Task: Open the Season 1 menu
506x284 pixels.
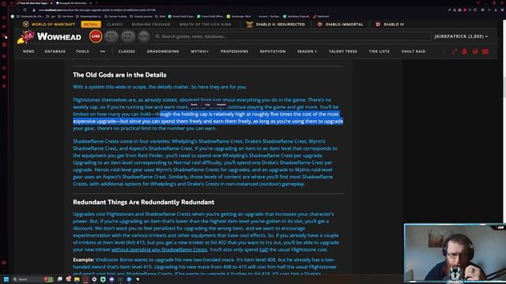Action: point(307,51)
